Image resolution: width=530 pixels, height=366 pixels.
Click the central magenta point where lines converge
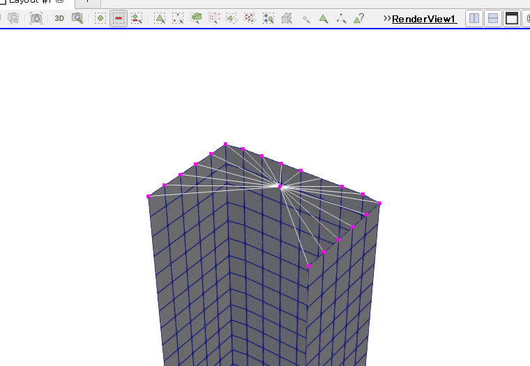pos(280,187)
